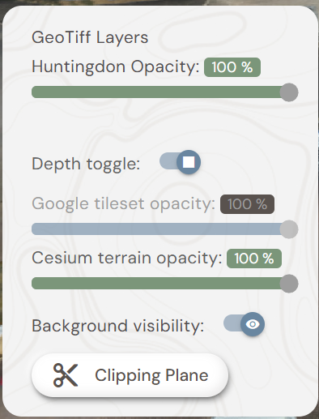
Task: Click the Cesium terrain opacity label
Action: click(x=127, y=258)
